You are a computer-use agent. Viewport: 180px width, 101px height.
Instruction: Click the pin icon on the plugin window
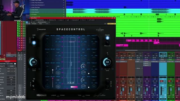point(112,18)
